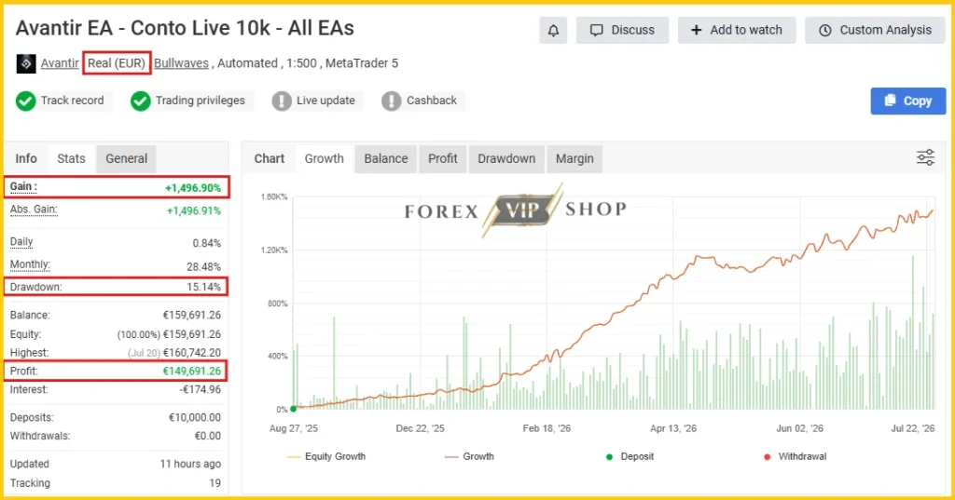This screenshot has width=955, height=500.
Task: Open the Margin chart tab
Action: click(574, 159)
